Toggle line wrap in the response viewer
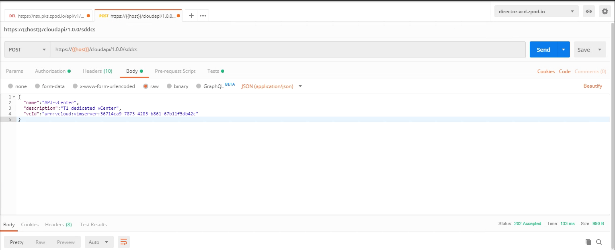 coord(124,242)
